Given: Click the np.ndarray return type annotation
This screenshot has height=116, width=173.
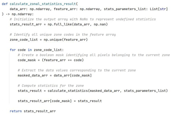Looking at the screenshot, I should click(x=23, y=14).
